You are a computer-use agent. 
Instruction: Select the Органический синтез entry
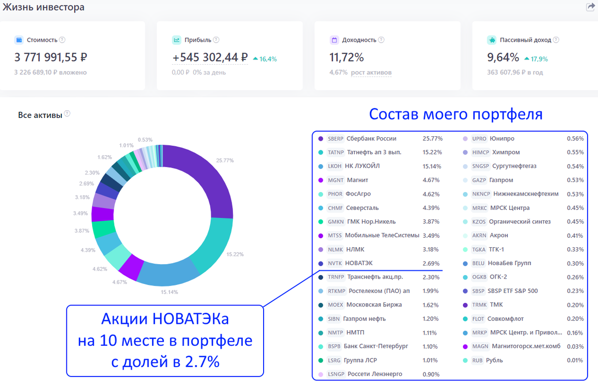pyautogui.click(x=520, y=221)
